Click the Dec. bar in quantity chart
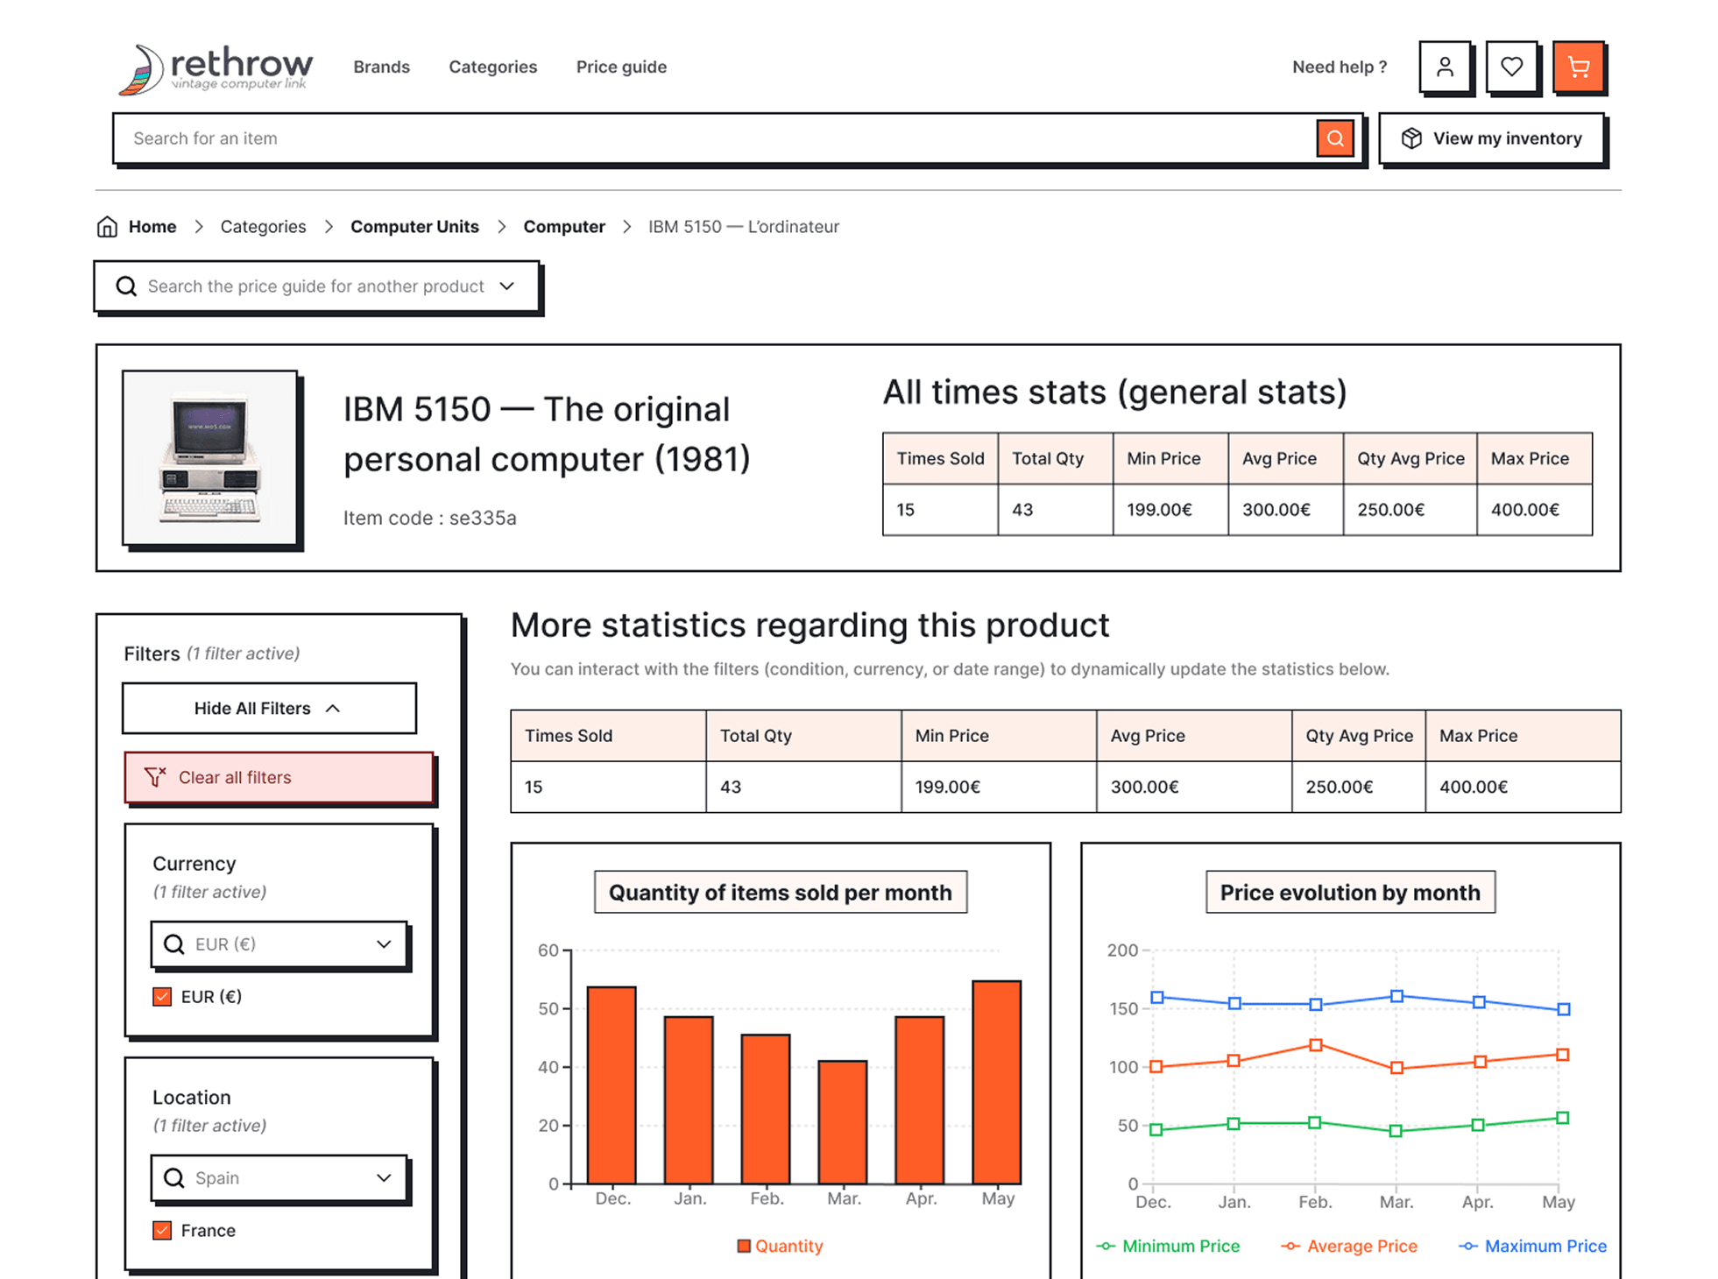1718x1279 pixels. [x=612, y=1085]
